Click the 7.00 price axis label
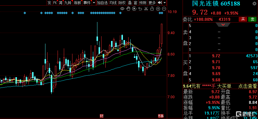The height and width of the screenshot is (119, 258). [171, 97]
